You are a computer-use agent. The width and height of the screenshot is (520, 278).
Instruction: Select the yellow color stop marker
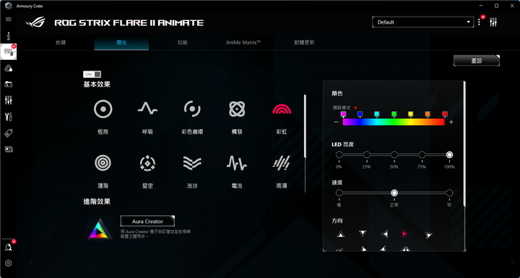410,115
